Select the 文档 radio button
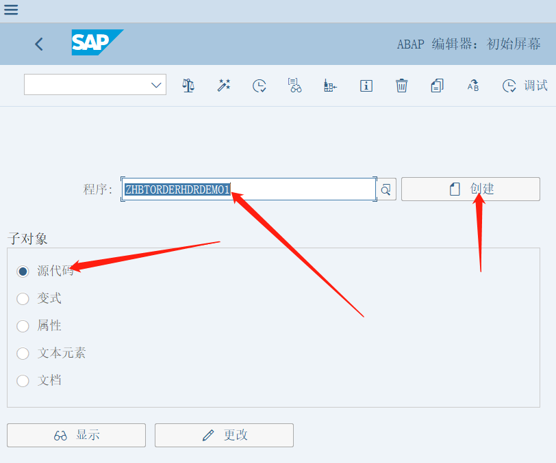556x463 pixels. [23, 381]
